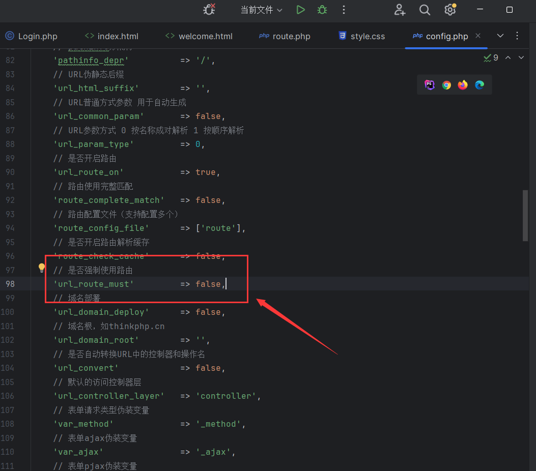Image resolution: width=536 pixels, height=471 pixels.
Task: Preview file in Chrome browser icon
Action: [446, 85]
